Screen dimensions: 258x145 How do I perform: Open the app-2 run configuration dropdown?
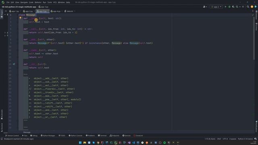(x=216, y=7)
